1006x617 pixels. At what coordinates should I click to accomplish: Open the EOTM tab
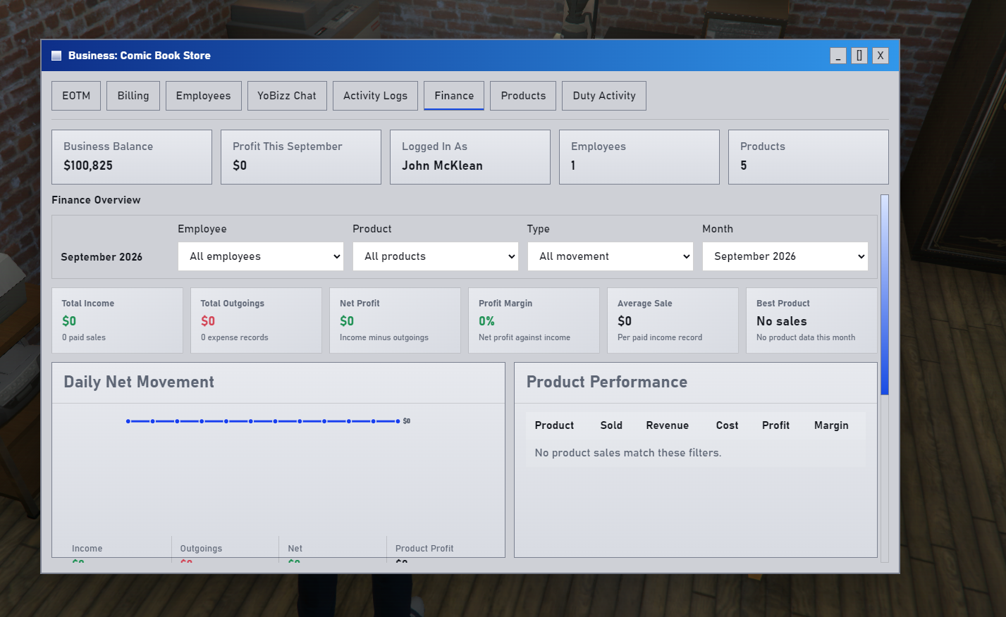pyautogui.click(x=76, y=96)
